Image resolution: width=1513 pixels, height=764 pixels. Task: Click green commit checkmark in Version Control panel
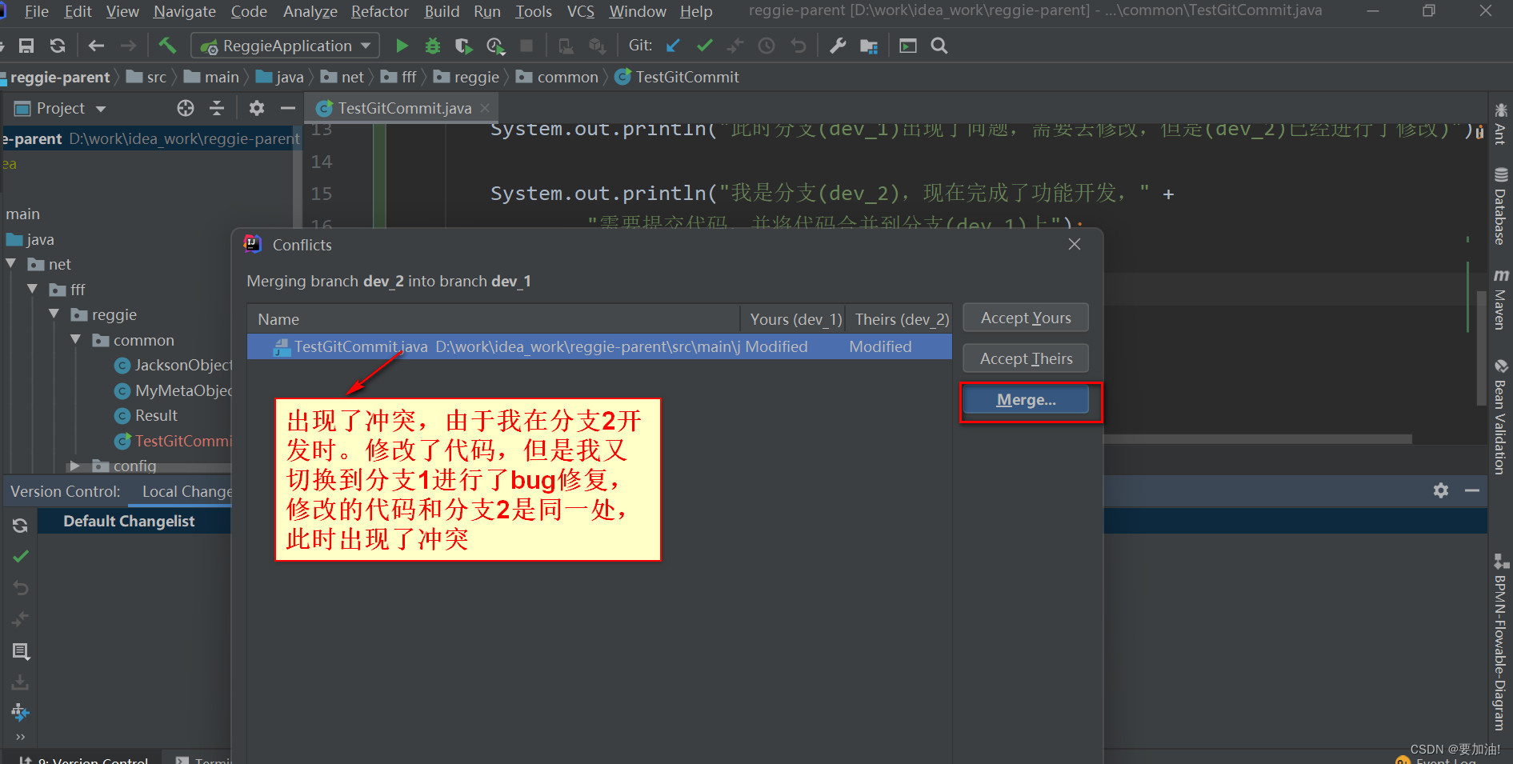21,556
